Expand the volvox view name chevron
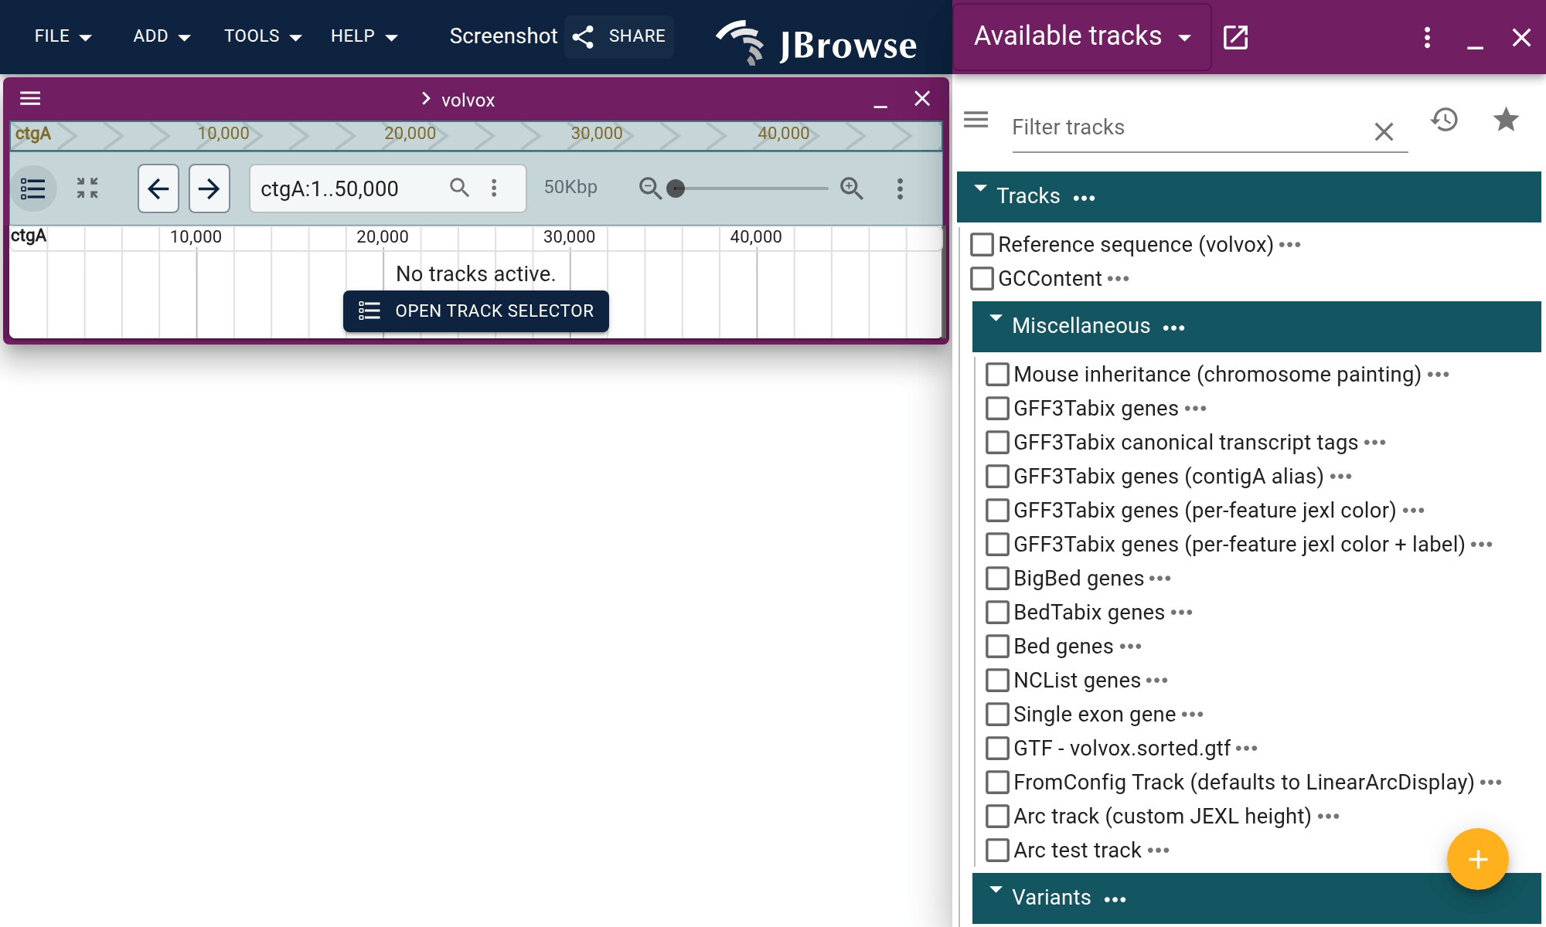The width and height of the screenshot is (1546, 927). 425,99
